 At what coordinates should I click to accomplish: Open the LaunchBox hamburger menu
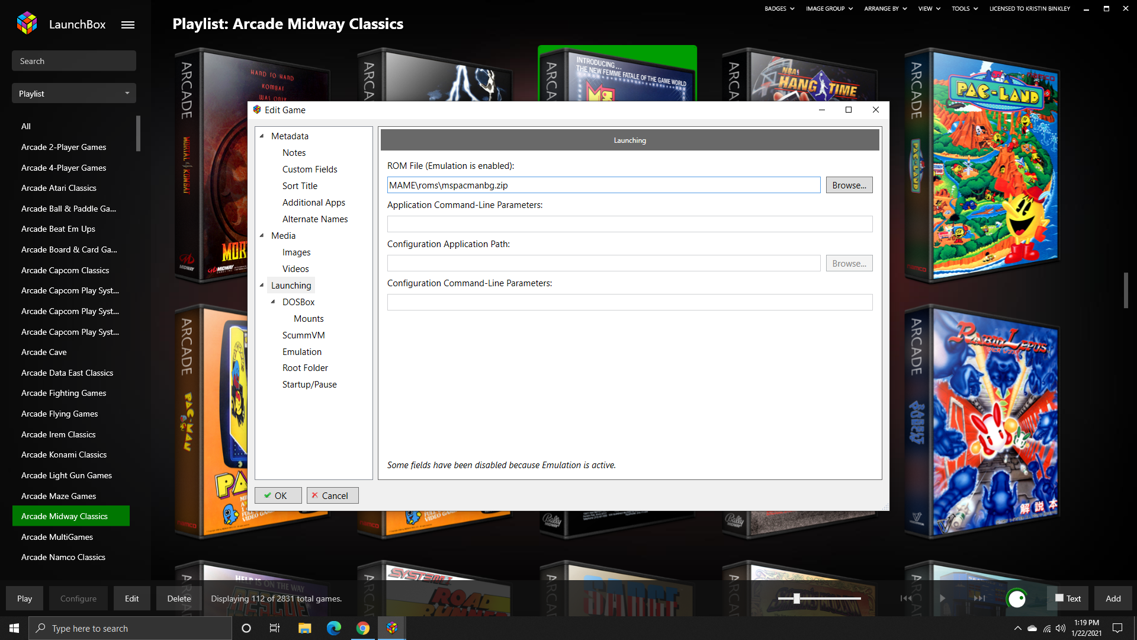tap(128, 25)
